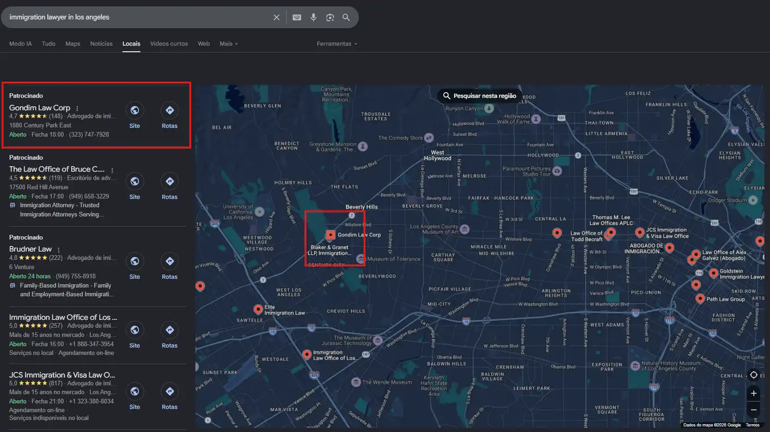Viewport: 770px width, 432px height.
Task: Open the on-screen keyboard input tool
Action: tap(297, 18)
